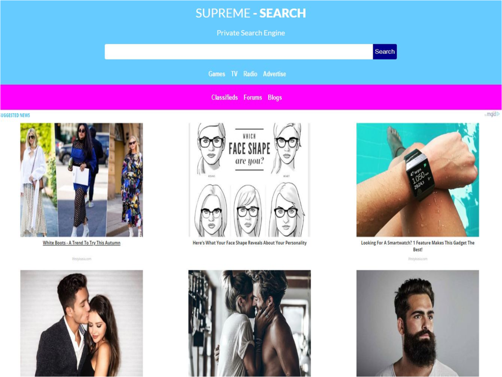Open the Classifieds section
The image size is (502, 377).
(x=224, y=97)
